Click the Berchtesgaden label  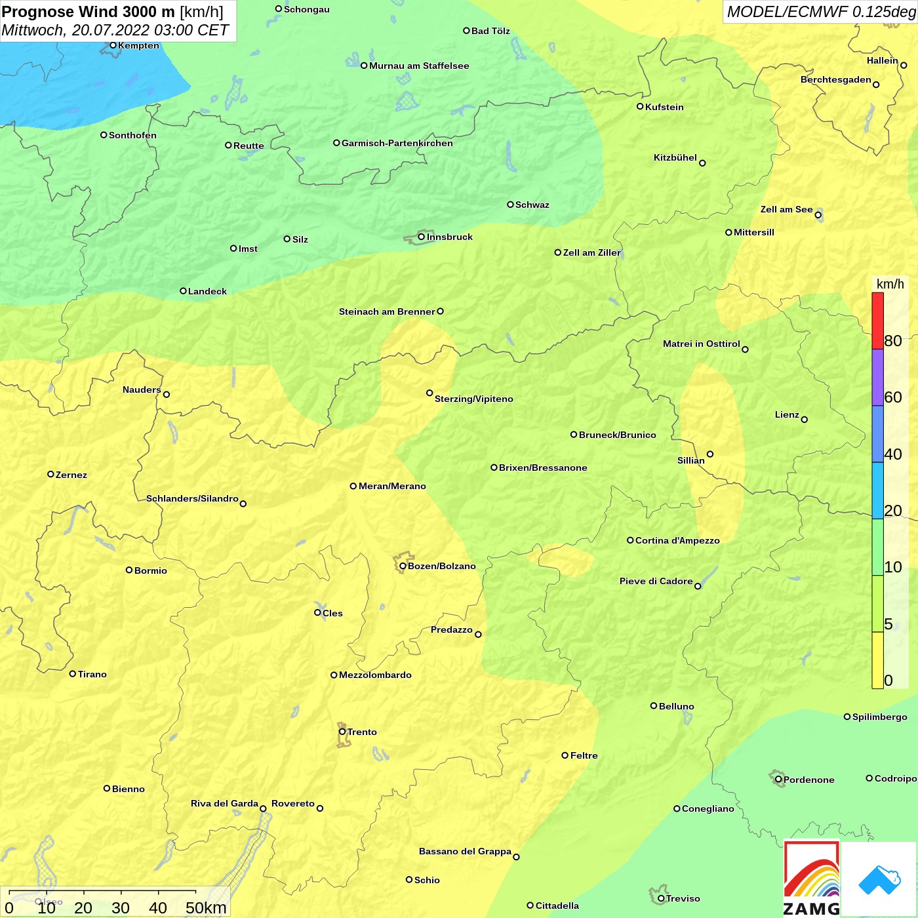tap(836, 79)
